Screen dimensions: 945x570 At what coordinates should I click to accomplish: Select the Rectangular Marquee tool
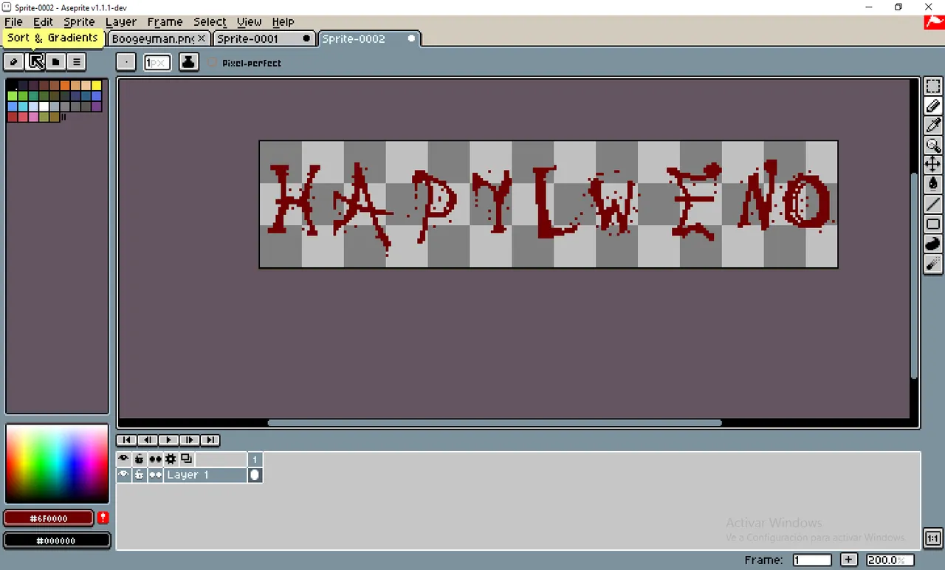tap(933, 86)
